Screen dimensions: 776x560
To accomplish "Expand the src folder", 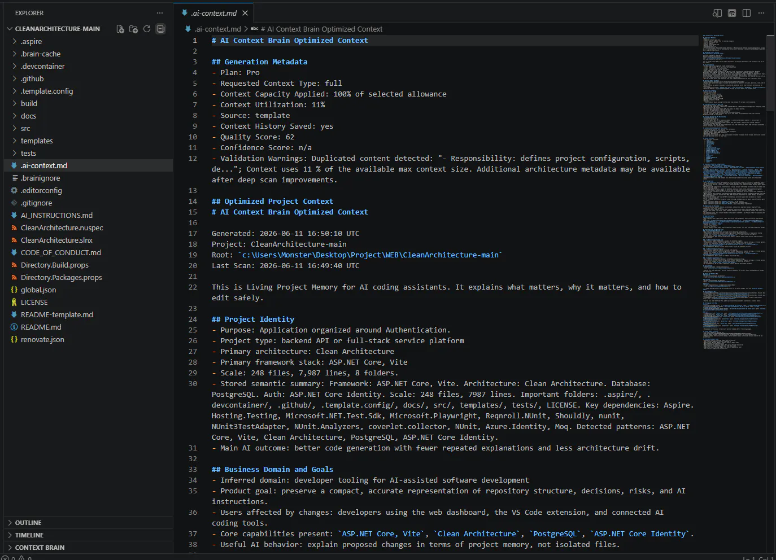I will [14, 128].
